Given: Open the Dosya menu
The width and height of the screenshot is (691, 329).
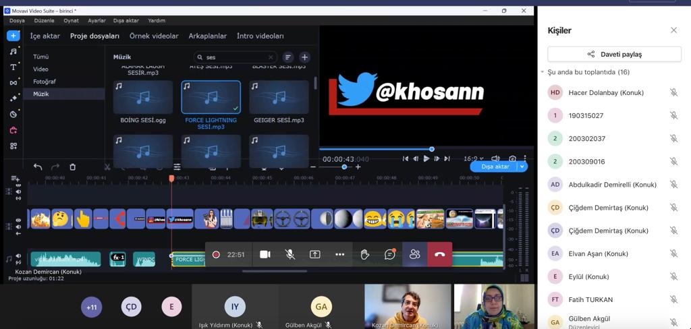Looking at the screenshot, I should tap(17, 21).
